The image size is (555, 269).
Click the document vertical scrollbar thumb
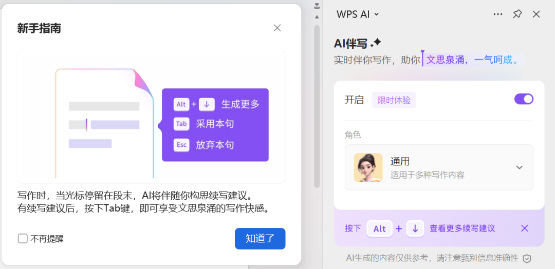tap(317, 106)
